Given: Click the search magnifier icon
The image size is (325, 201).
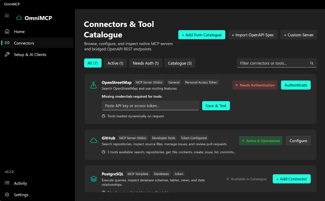Looking at the screenshot, I should [312, 63].
